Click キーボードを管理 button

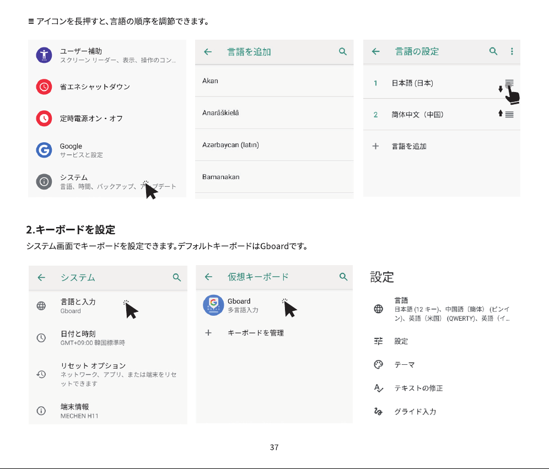[274, 332]
